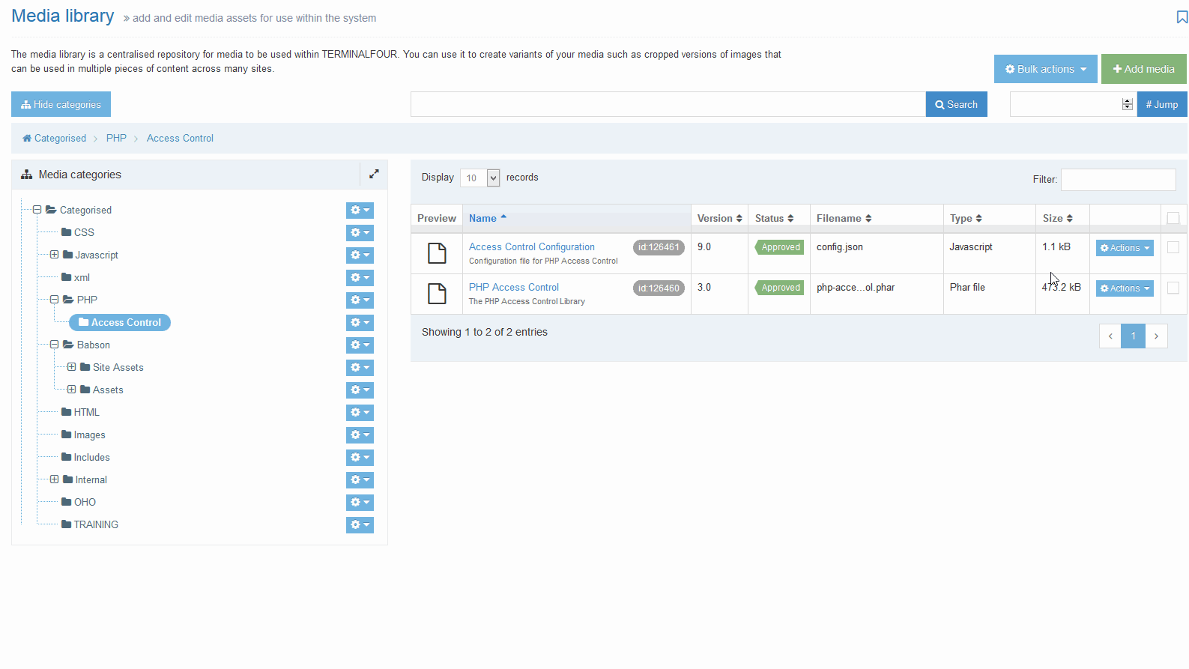
Task: Open gear menu for HTML category
Action: pyautogui.click(x=360, y=413)
